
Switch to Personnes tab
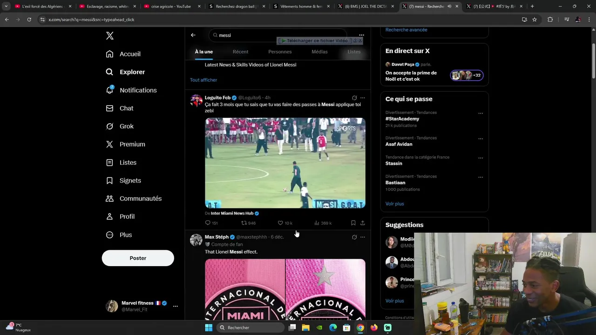pos(280,52)
